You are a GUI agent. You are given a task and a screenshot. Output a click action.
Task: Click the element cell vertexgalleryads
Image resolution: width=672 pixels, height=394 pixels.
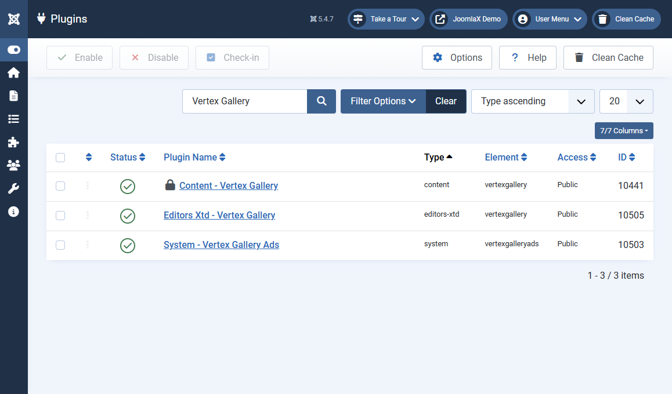[512, 244]
